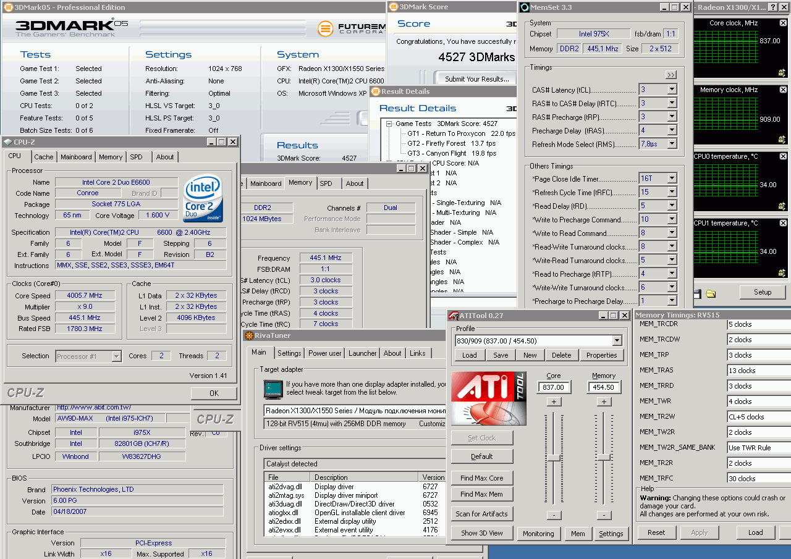Open the CAS# Latency (tCL) dropdown

tap(672, 90)
